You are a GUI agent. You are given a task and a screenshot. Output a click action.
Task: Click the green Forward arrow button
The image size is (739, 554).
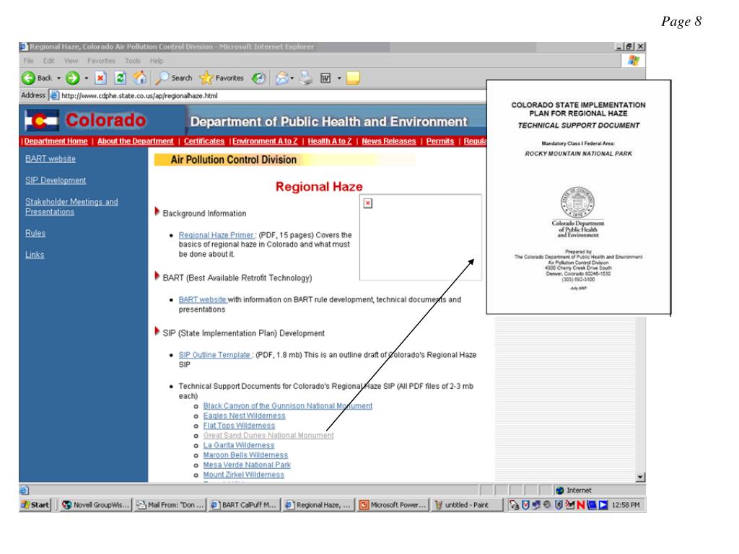[x=73, y=78]
